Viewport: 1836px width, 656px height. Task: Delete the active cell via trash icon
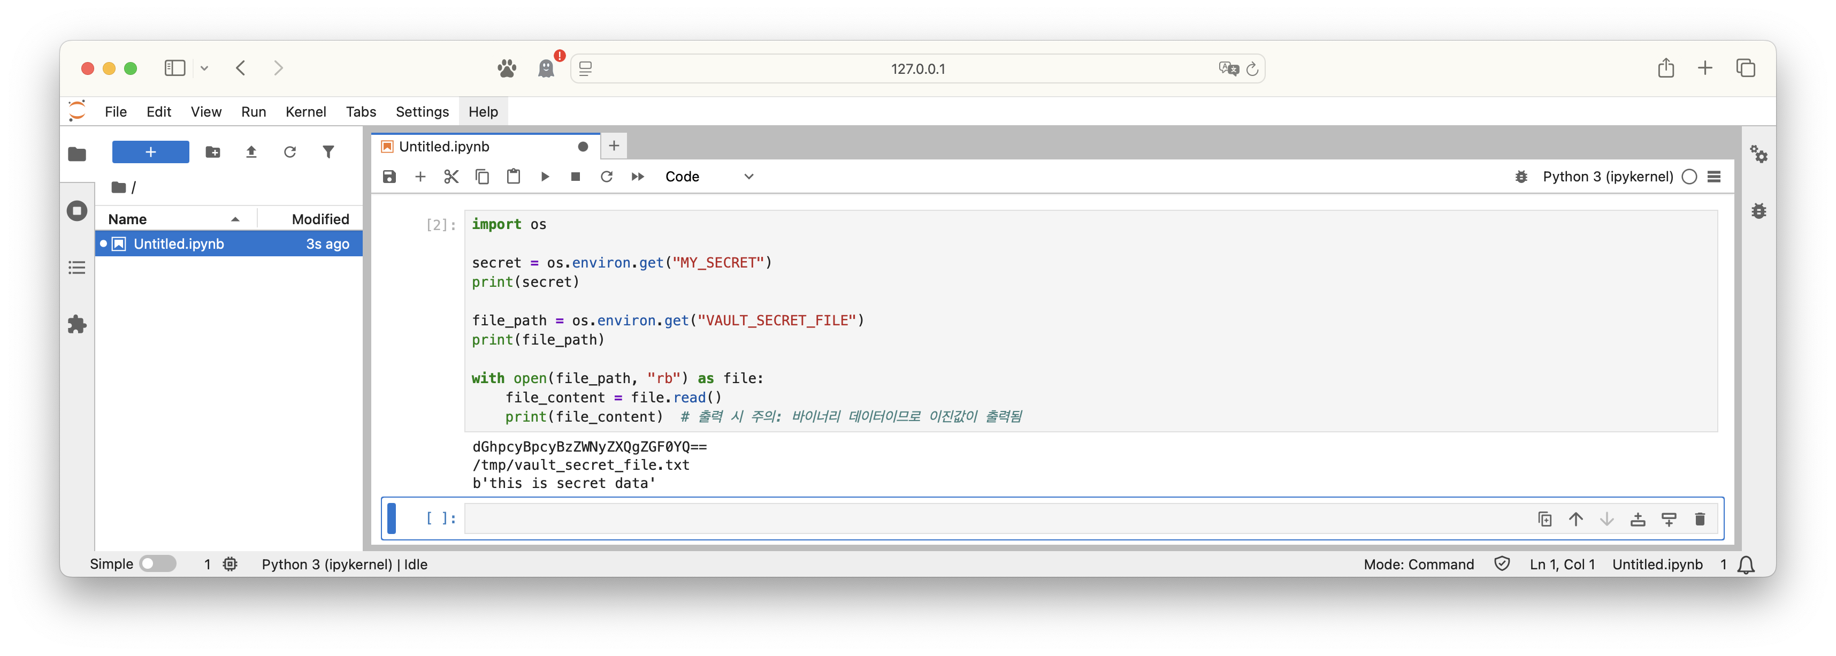[1700, 519]
